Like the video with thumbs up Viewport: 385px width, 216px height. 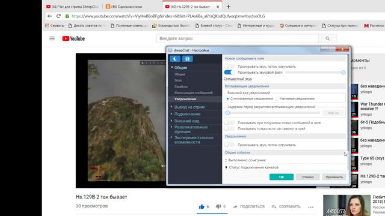point(202,206)
